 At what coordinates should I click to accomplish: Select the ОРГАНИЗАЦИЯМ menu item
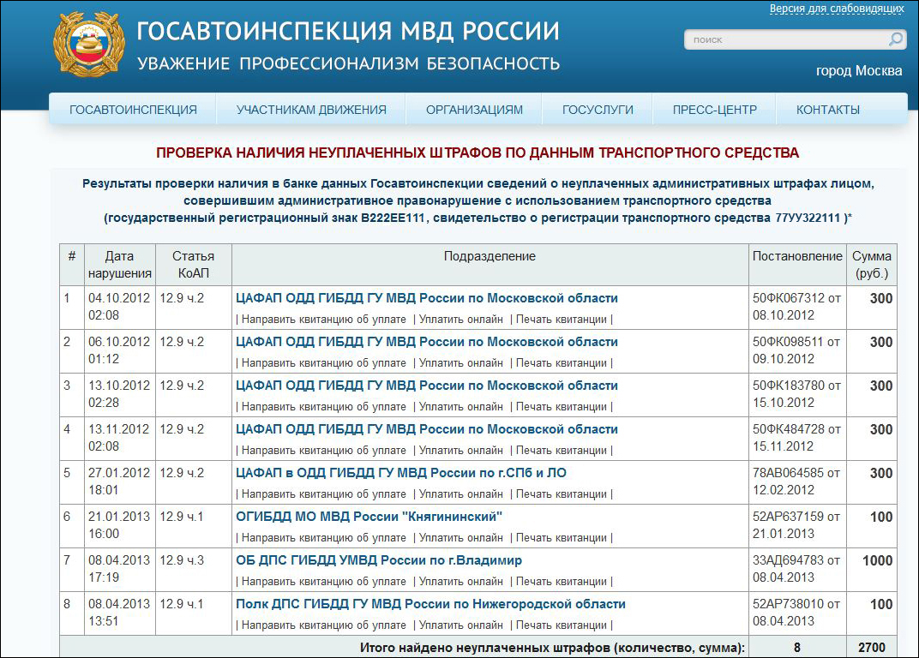pyautogui.click(x=474, y=110)
